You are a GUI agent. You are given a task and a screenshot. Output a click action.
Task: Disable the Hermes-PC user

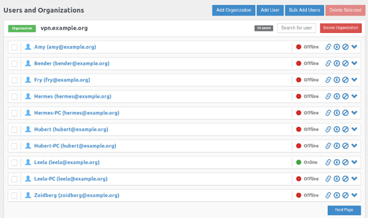coord(345,113)
